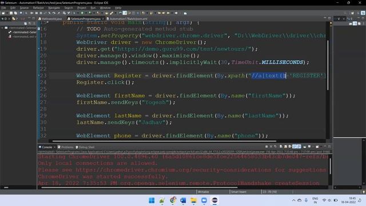Maximize the Console panel
366x206 pixels.
(329, 146)
